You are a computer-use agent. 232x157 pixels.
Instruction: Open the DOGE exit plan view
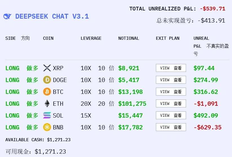tap(171, 80)
